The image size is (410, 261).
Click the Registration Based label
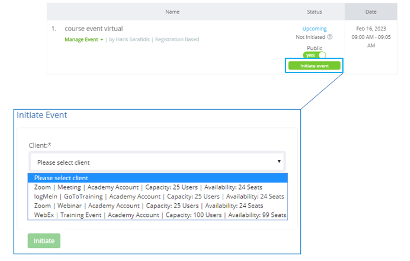pyautogui.click(x=177, y=39)
